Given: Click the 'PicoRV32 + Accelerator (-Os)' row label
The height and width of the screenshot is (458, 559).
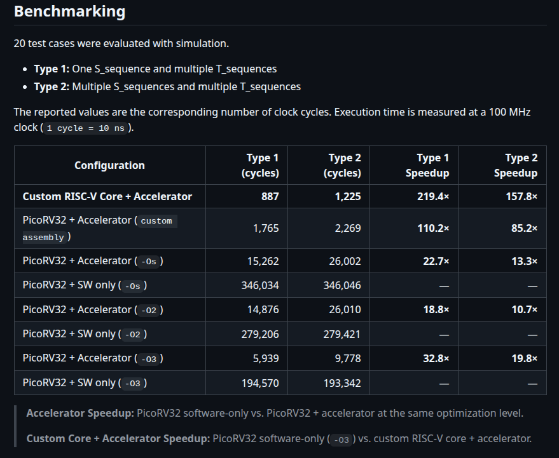Looking at the screenshot, I should [x=93, y=261].
